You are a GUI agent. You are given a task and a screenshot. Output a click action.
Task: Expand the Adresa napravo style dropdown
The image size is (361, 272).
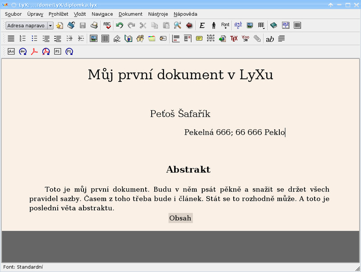click(50, 26)
